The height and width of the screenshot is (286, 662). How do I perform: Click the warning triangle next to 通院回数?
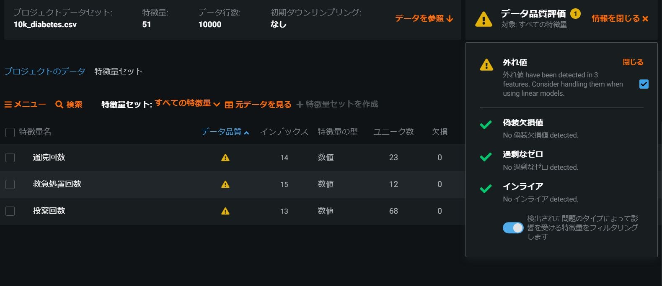[x=225, y=158]
